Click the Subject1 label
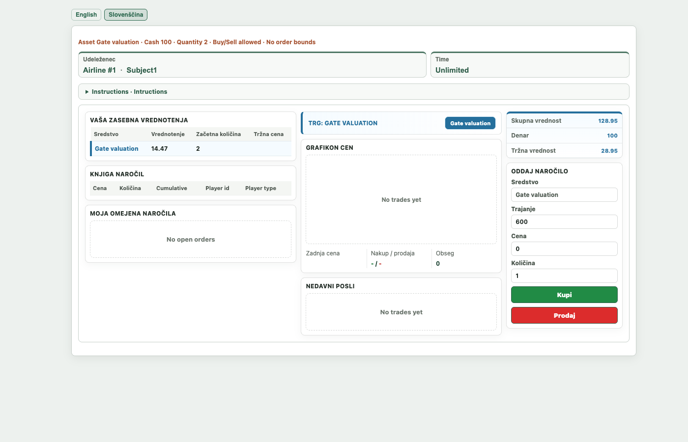 tap(142, 70)
